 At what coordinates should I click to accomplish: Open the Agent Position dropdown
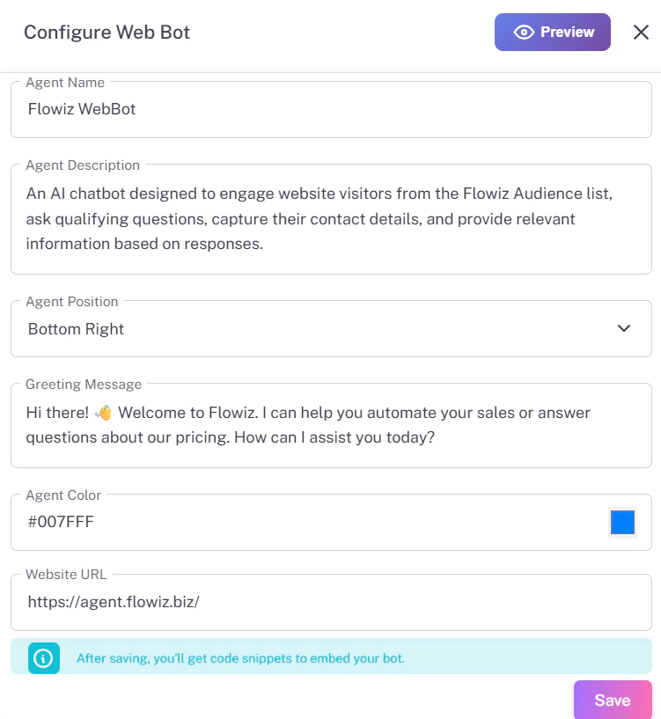point(330,327)
